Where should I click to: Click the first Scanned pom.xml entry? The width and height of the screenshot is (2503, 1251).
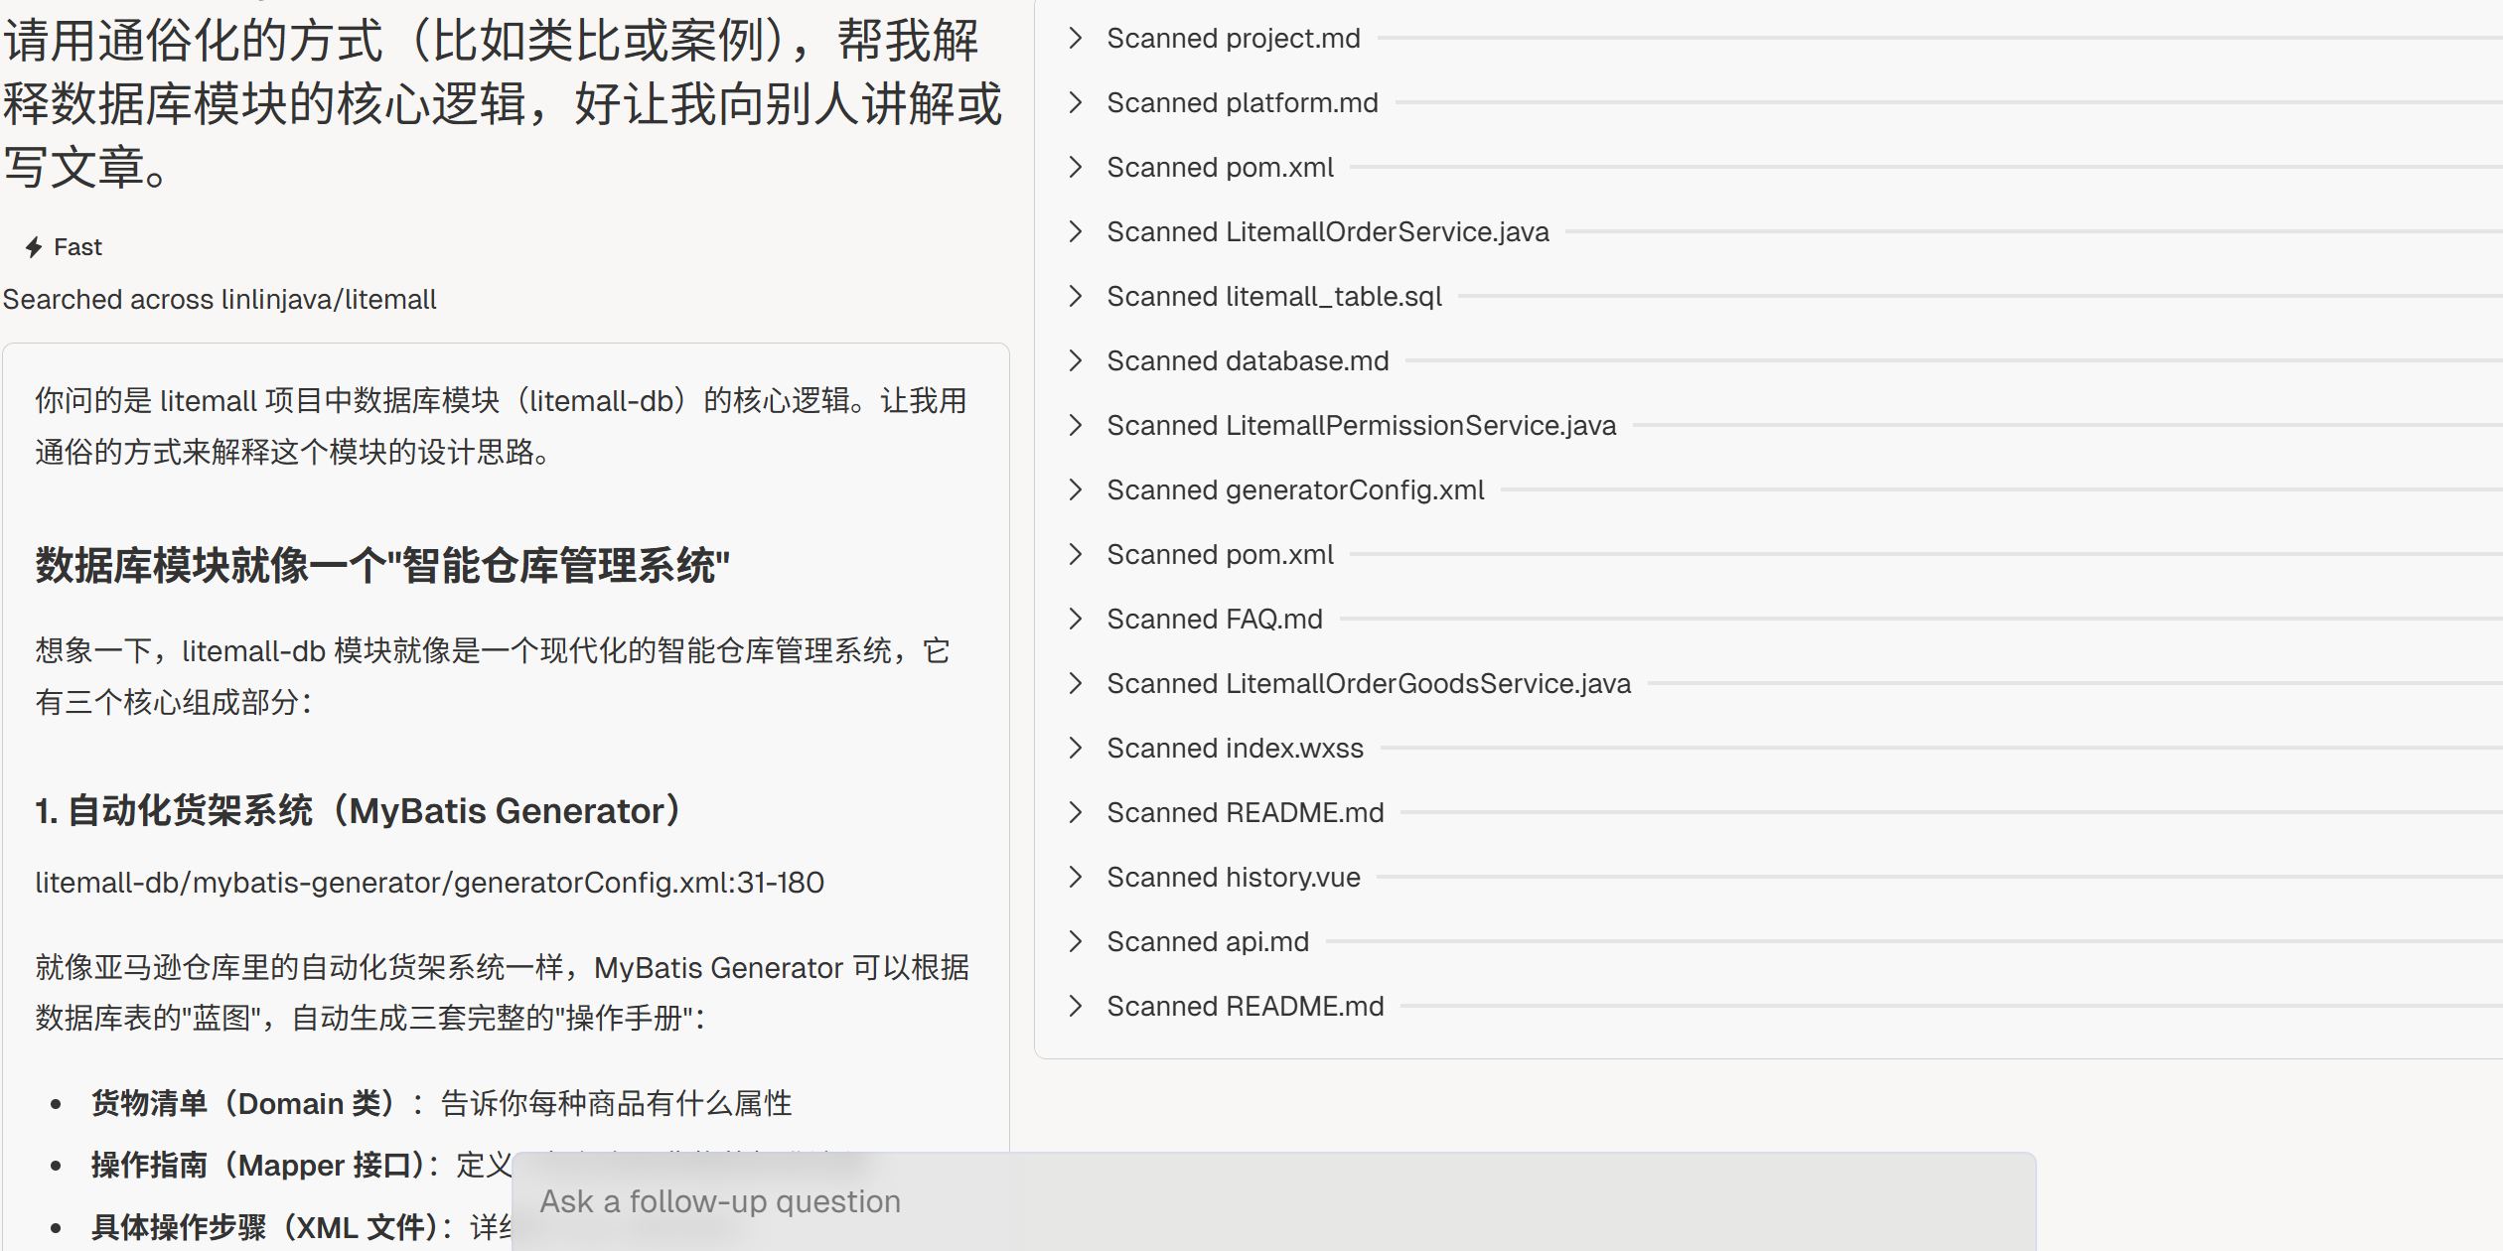[1220, 167]
